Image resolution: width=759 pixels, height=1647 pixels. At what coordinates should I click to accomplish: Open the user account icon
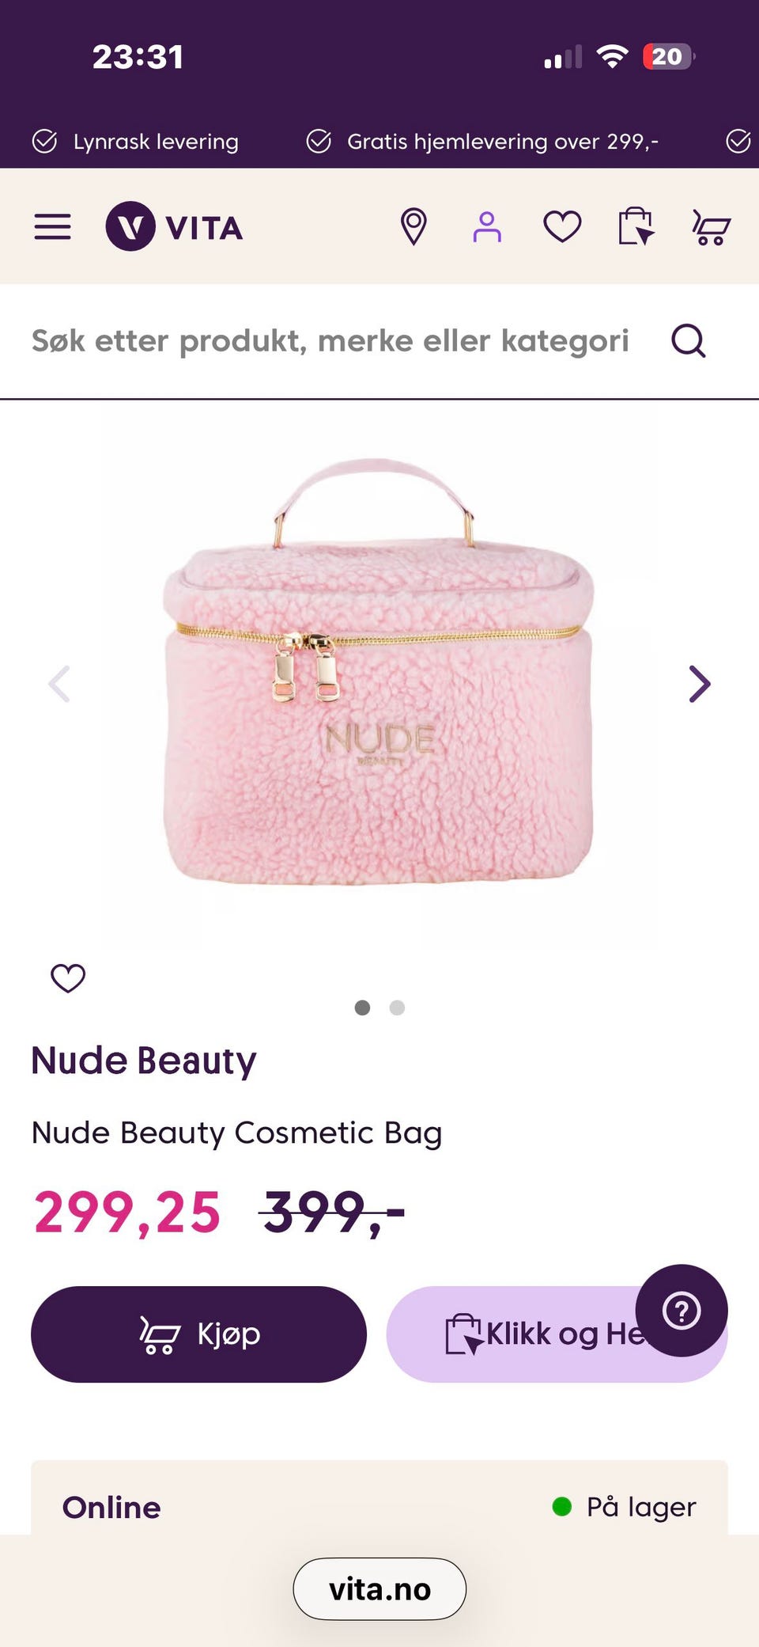[x=487, y=227]
